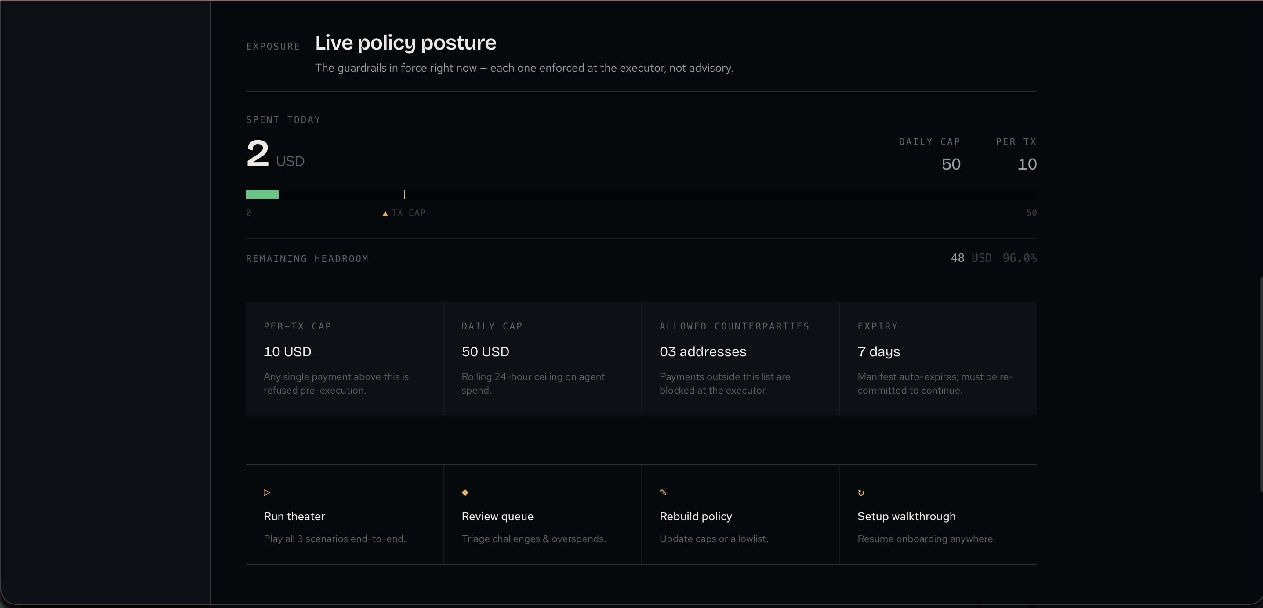
Task: Select Rebuild policy title
Action: [695, 516]
